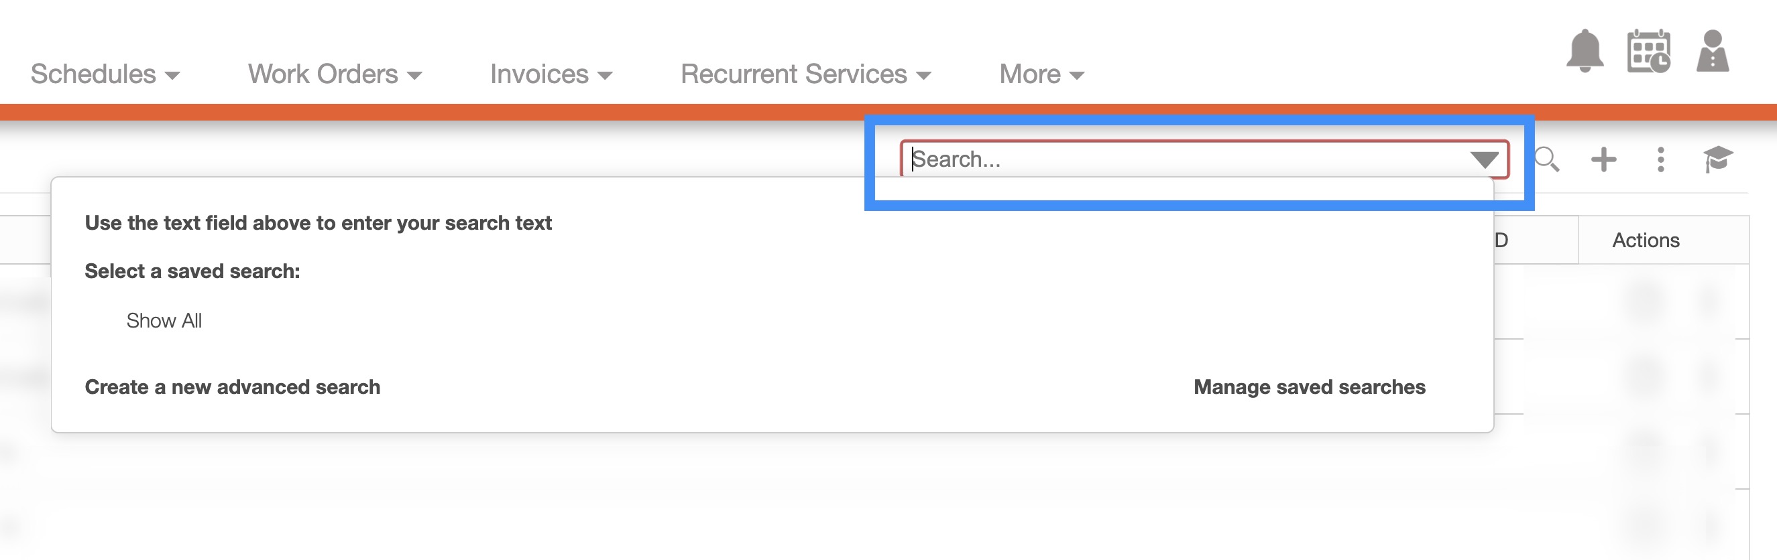Open the Recurrent Services menu

click(x=805, y=74)
